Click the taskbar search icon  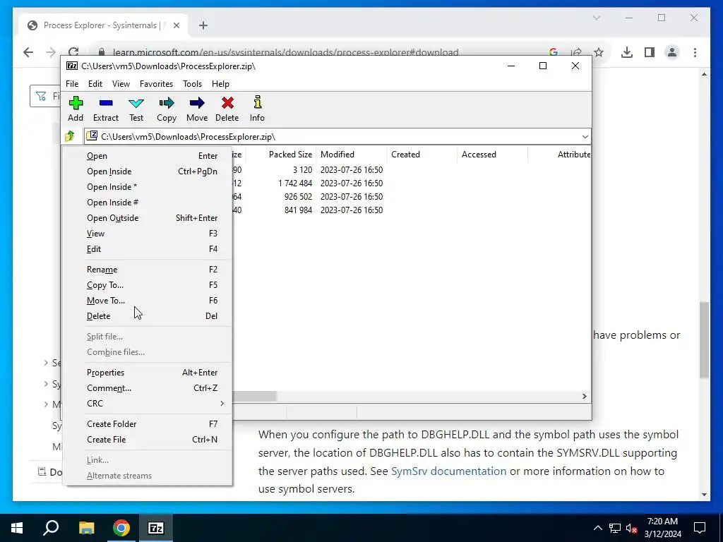51,528
